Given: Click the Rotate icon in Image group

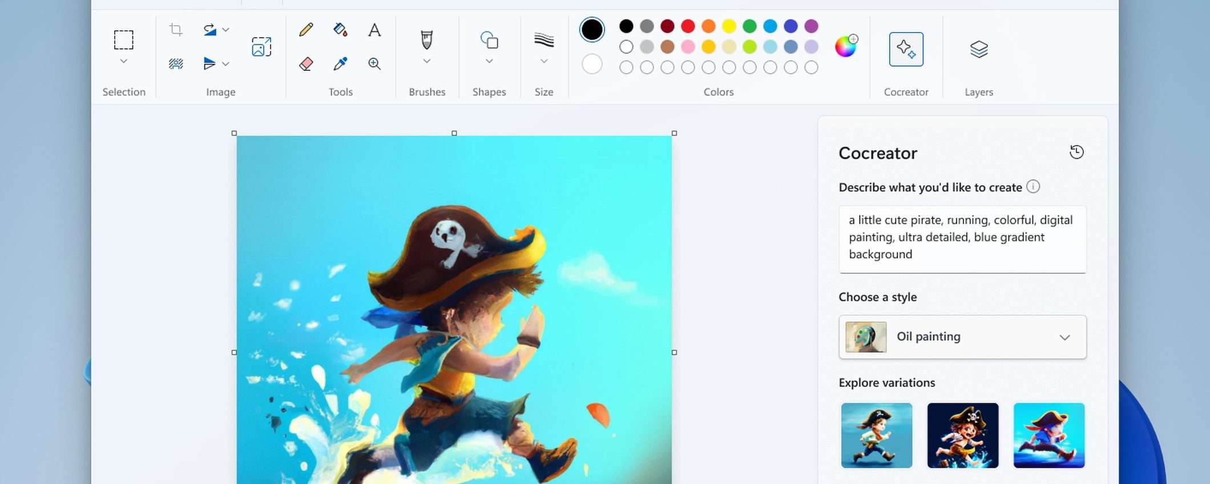Looking at the screenshot, I should pyautogui.click(x=209, y=30).
